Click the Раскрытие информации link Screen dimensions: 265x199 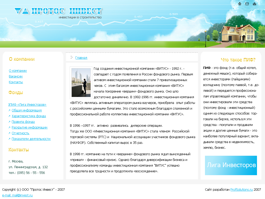click(29, 127)
